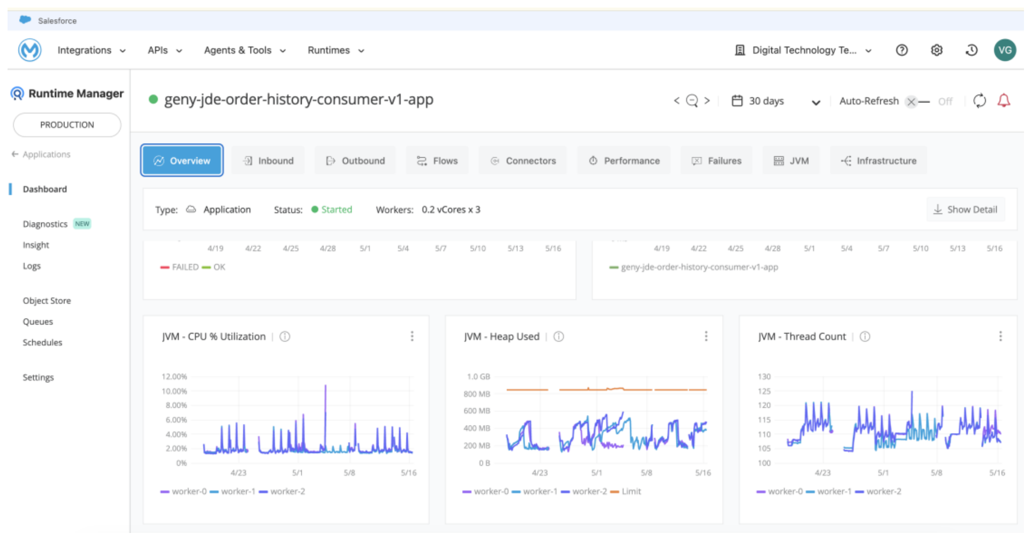Open Dashboard in the sidebar
Image resolution: width=1031 pixels, height=540 pixels.
(45, 189)
